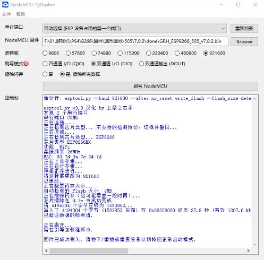Click the MAC address line in console
Viewport: 264px width, 260px height.
tap(73, 157)
